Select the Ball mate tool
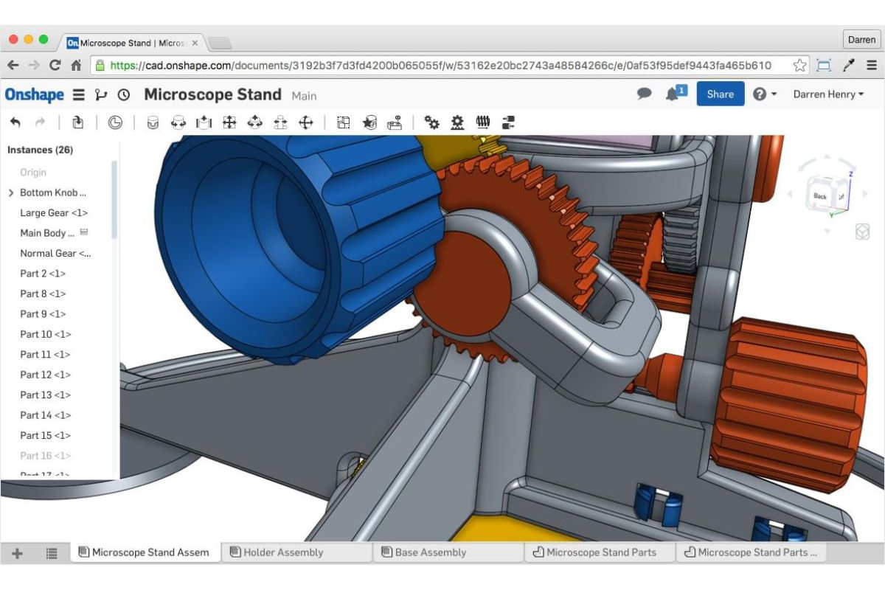 pos(306,122)
